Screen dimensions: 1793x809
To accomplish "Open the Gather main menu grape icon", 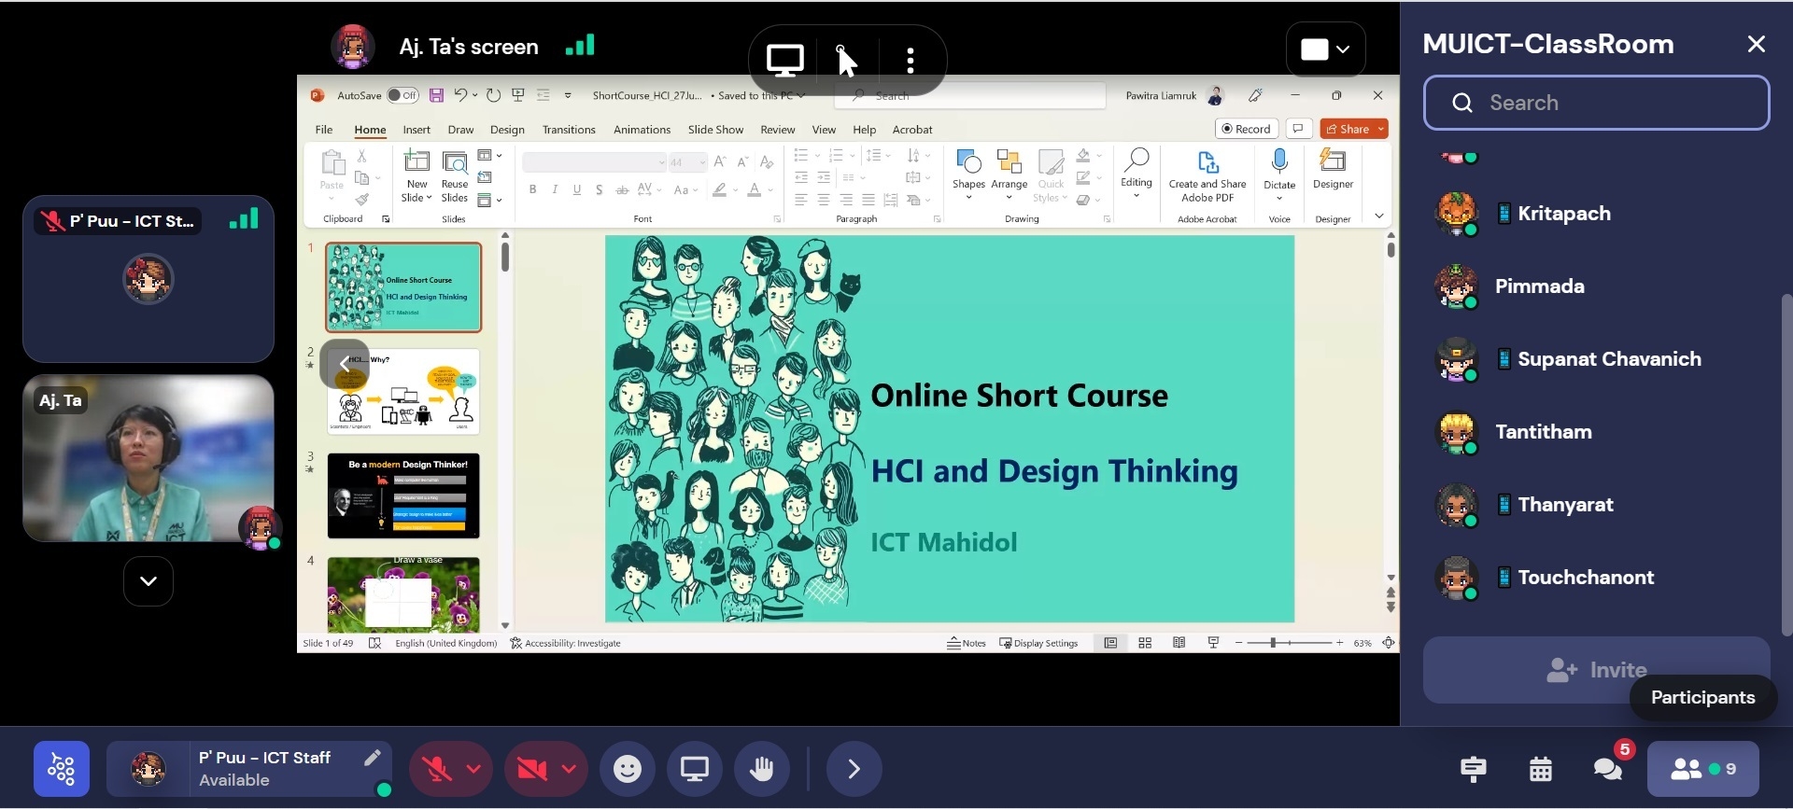I will pyautogui.click(x=62, y=769).
